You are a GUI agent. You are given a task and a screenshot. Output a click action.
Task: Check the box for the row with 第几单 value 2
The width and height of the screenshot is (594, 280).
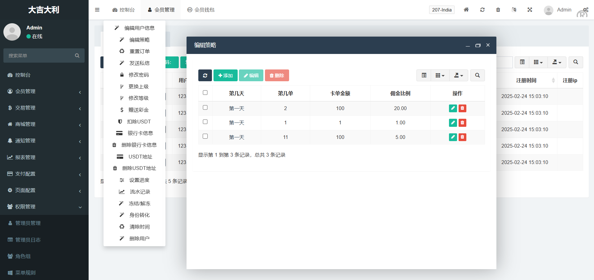pos(205,108)
